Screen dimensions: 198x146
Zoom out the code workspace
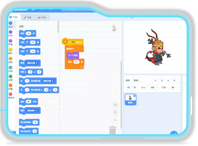115,112
